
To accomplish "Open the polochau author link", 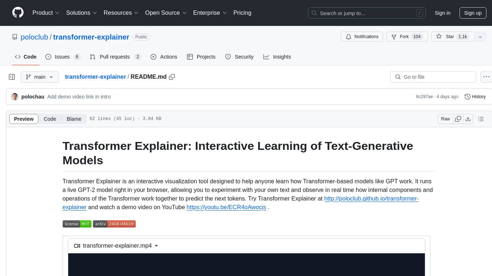I will (x=33, y=97).
